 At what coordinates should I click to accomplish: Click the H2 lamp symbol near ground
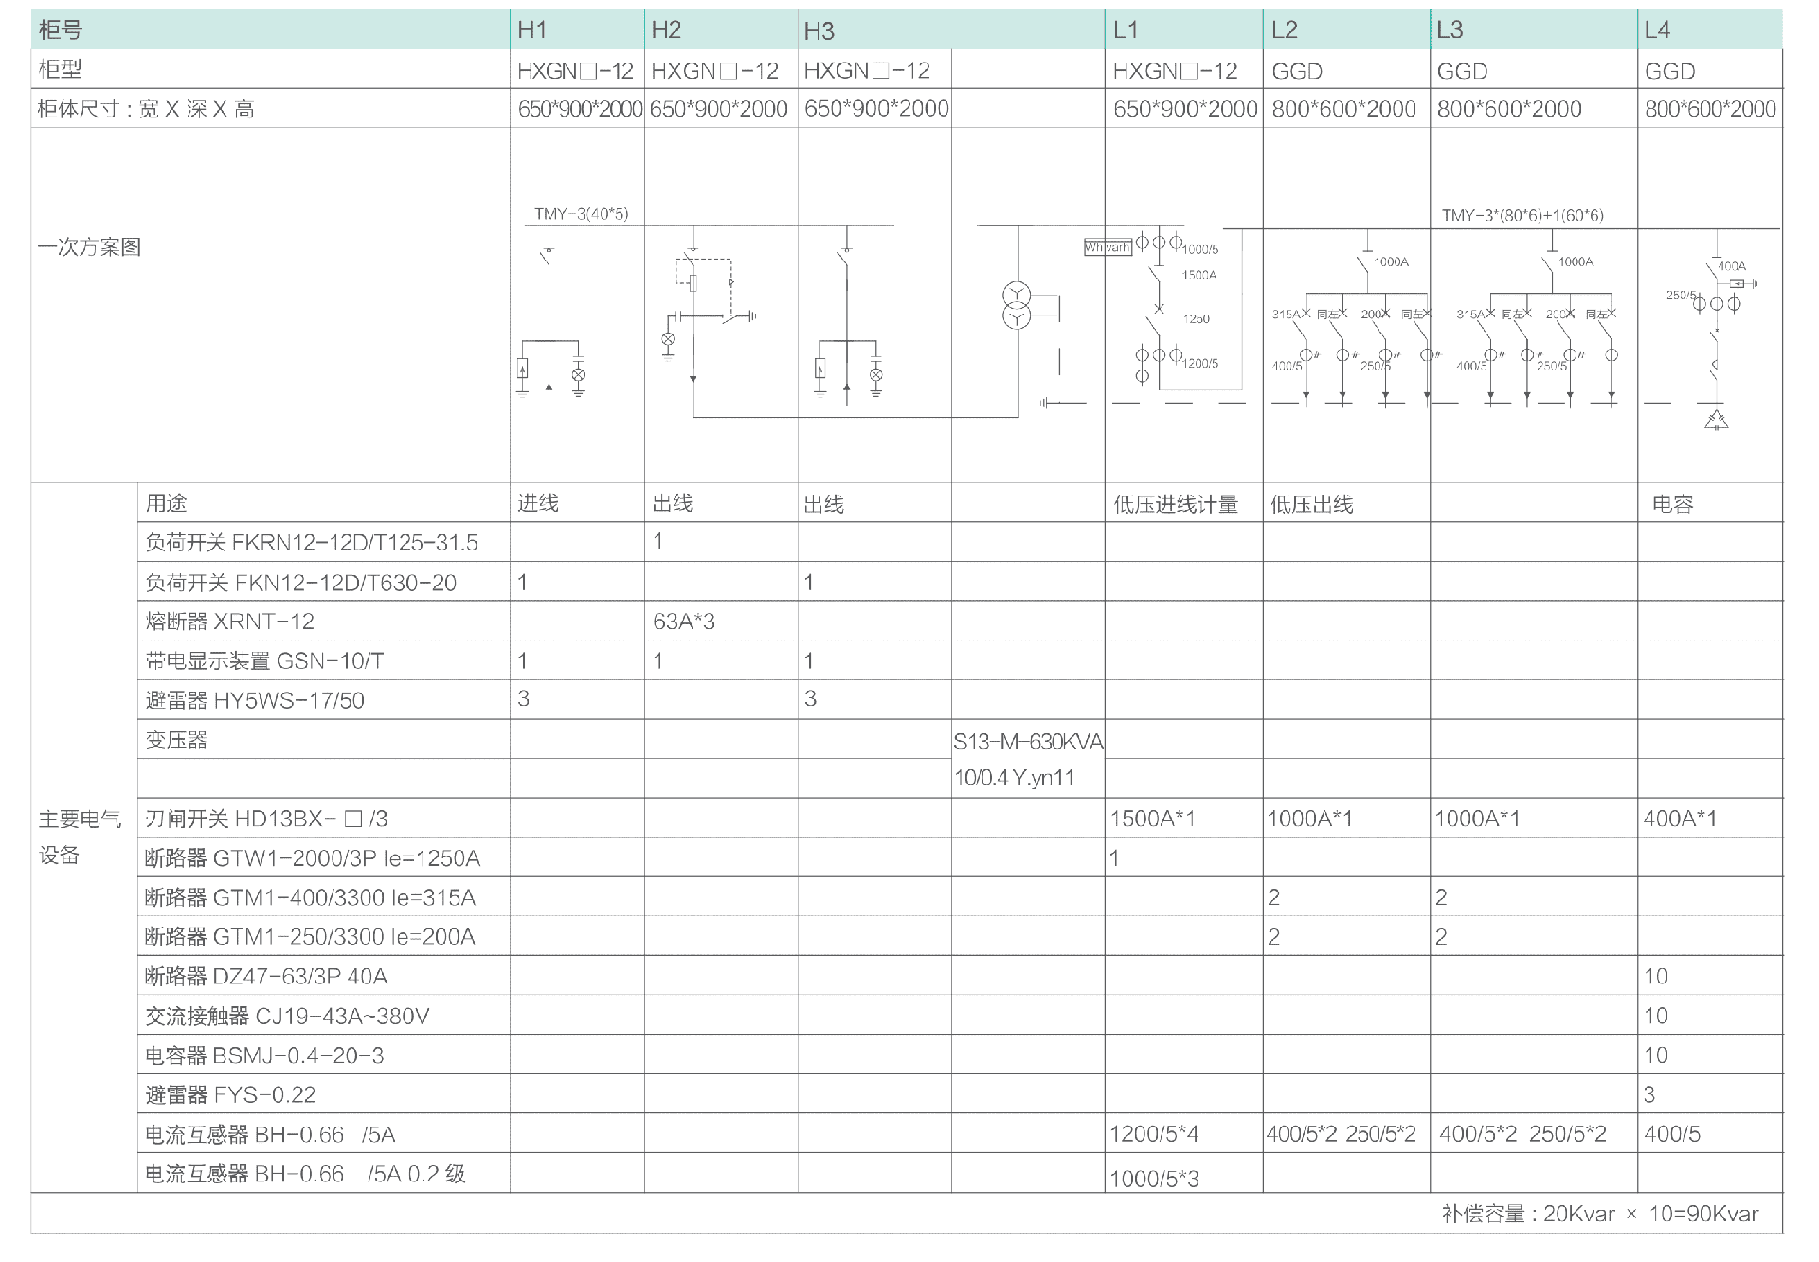click(x=668, y=339)
